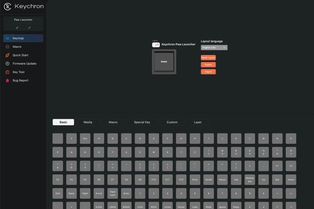Open the Key Test icon
This screenshot has width=314, height=209.
(7, 72)
